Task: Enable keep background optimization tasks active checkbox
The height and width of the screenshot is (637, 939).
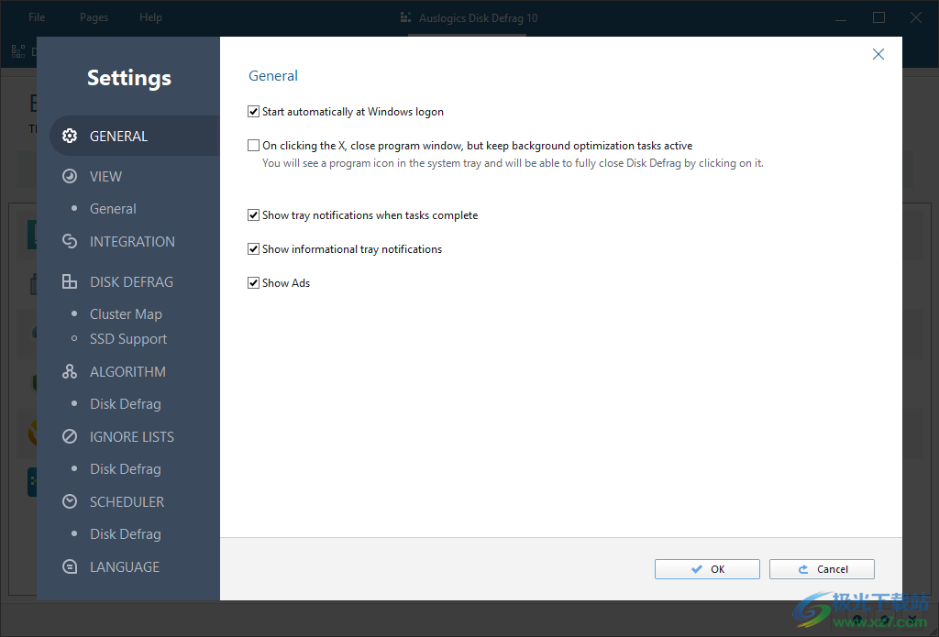Action: [x=253, y=146]
